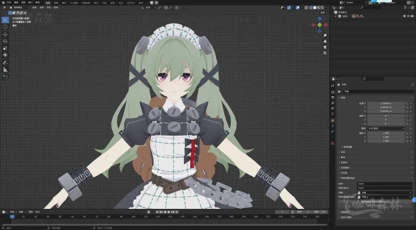Screen dimensions: 416x230
Task: Switch to the UV 编辑 workspace tab
Action: tap(74, 3)
